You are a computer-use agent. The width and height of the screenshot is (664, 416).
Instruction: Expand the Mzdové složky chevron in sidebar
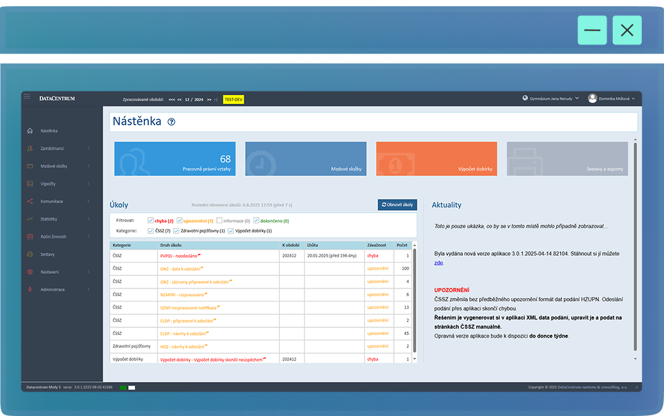pos(89,166)
